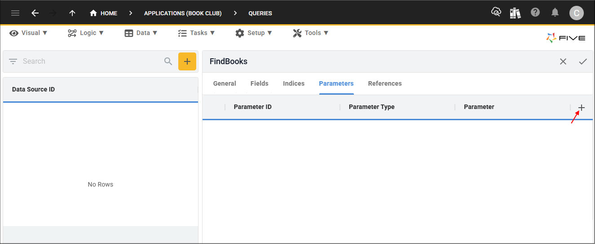Click the cloud deploy icon

[496, 12]
